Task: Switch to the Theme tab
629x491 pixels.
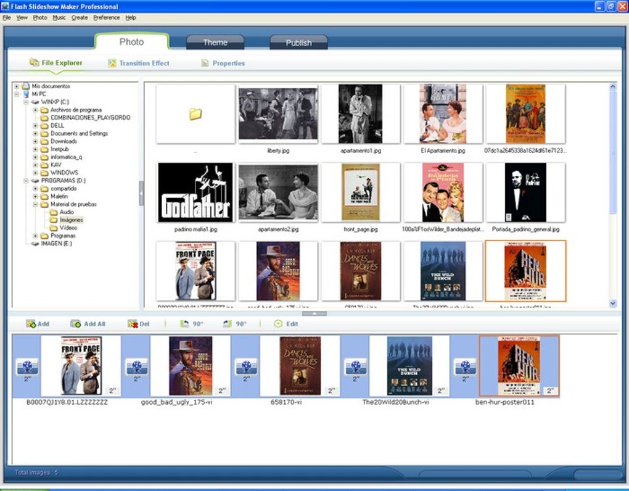Action: click(x=215, y=43)
